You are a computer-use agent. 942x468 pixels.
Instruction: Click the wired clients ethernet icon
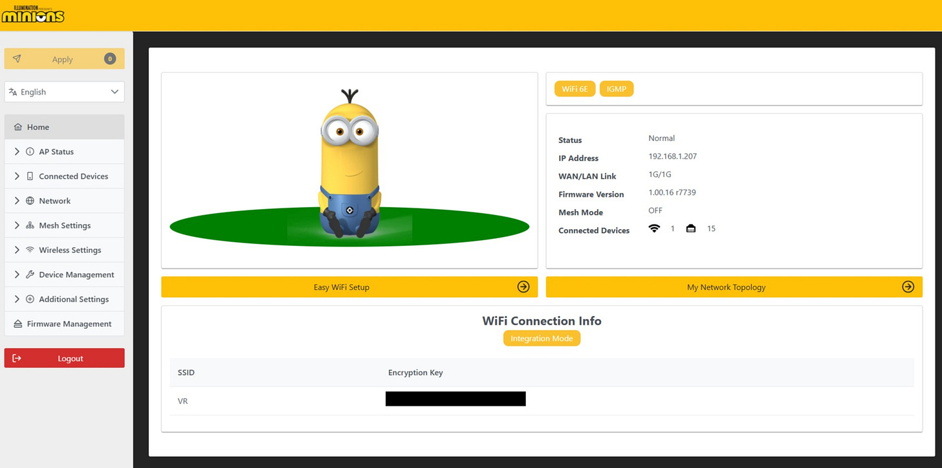coord(691,228)
